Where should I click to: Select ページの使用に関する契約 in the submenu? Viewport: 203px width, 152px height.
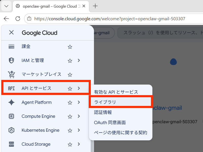(121, 132)
